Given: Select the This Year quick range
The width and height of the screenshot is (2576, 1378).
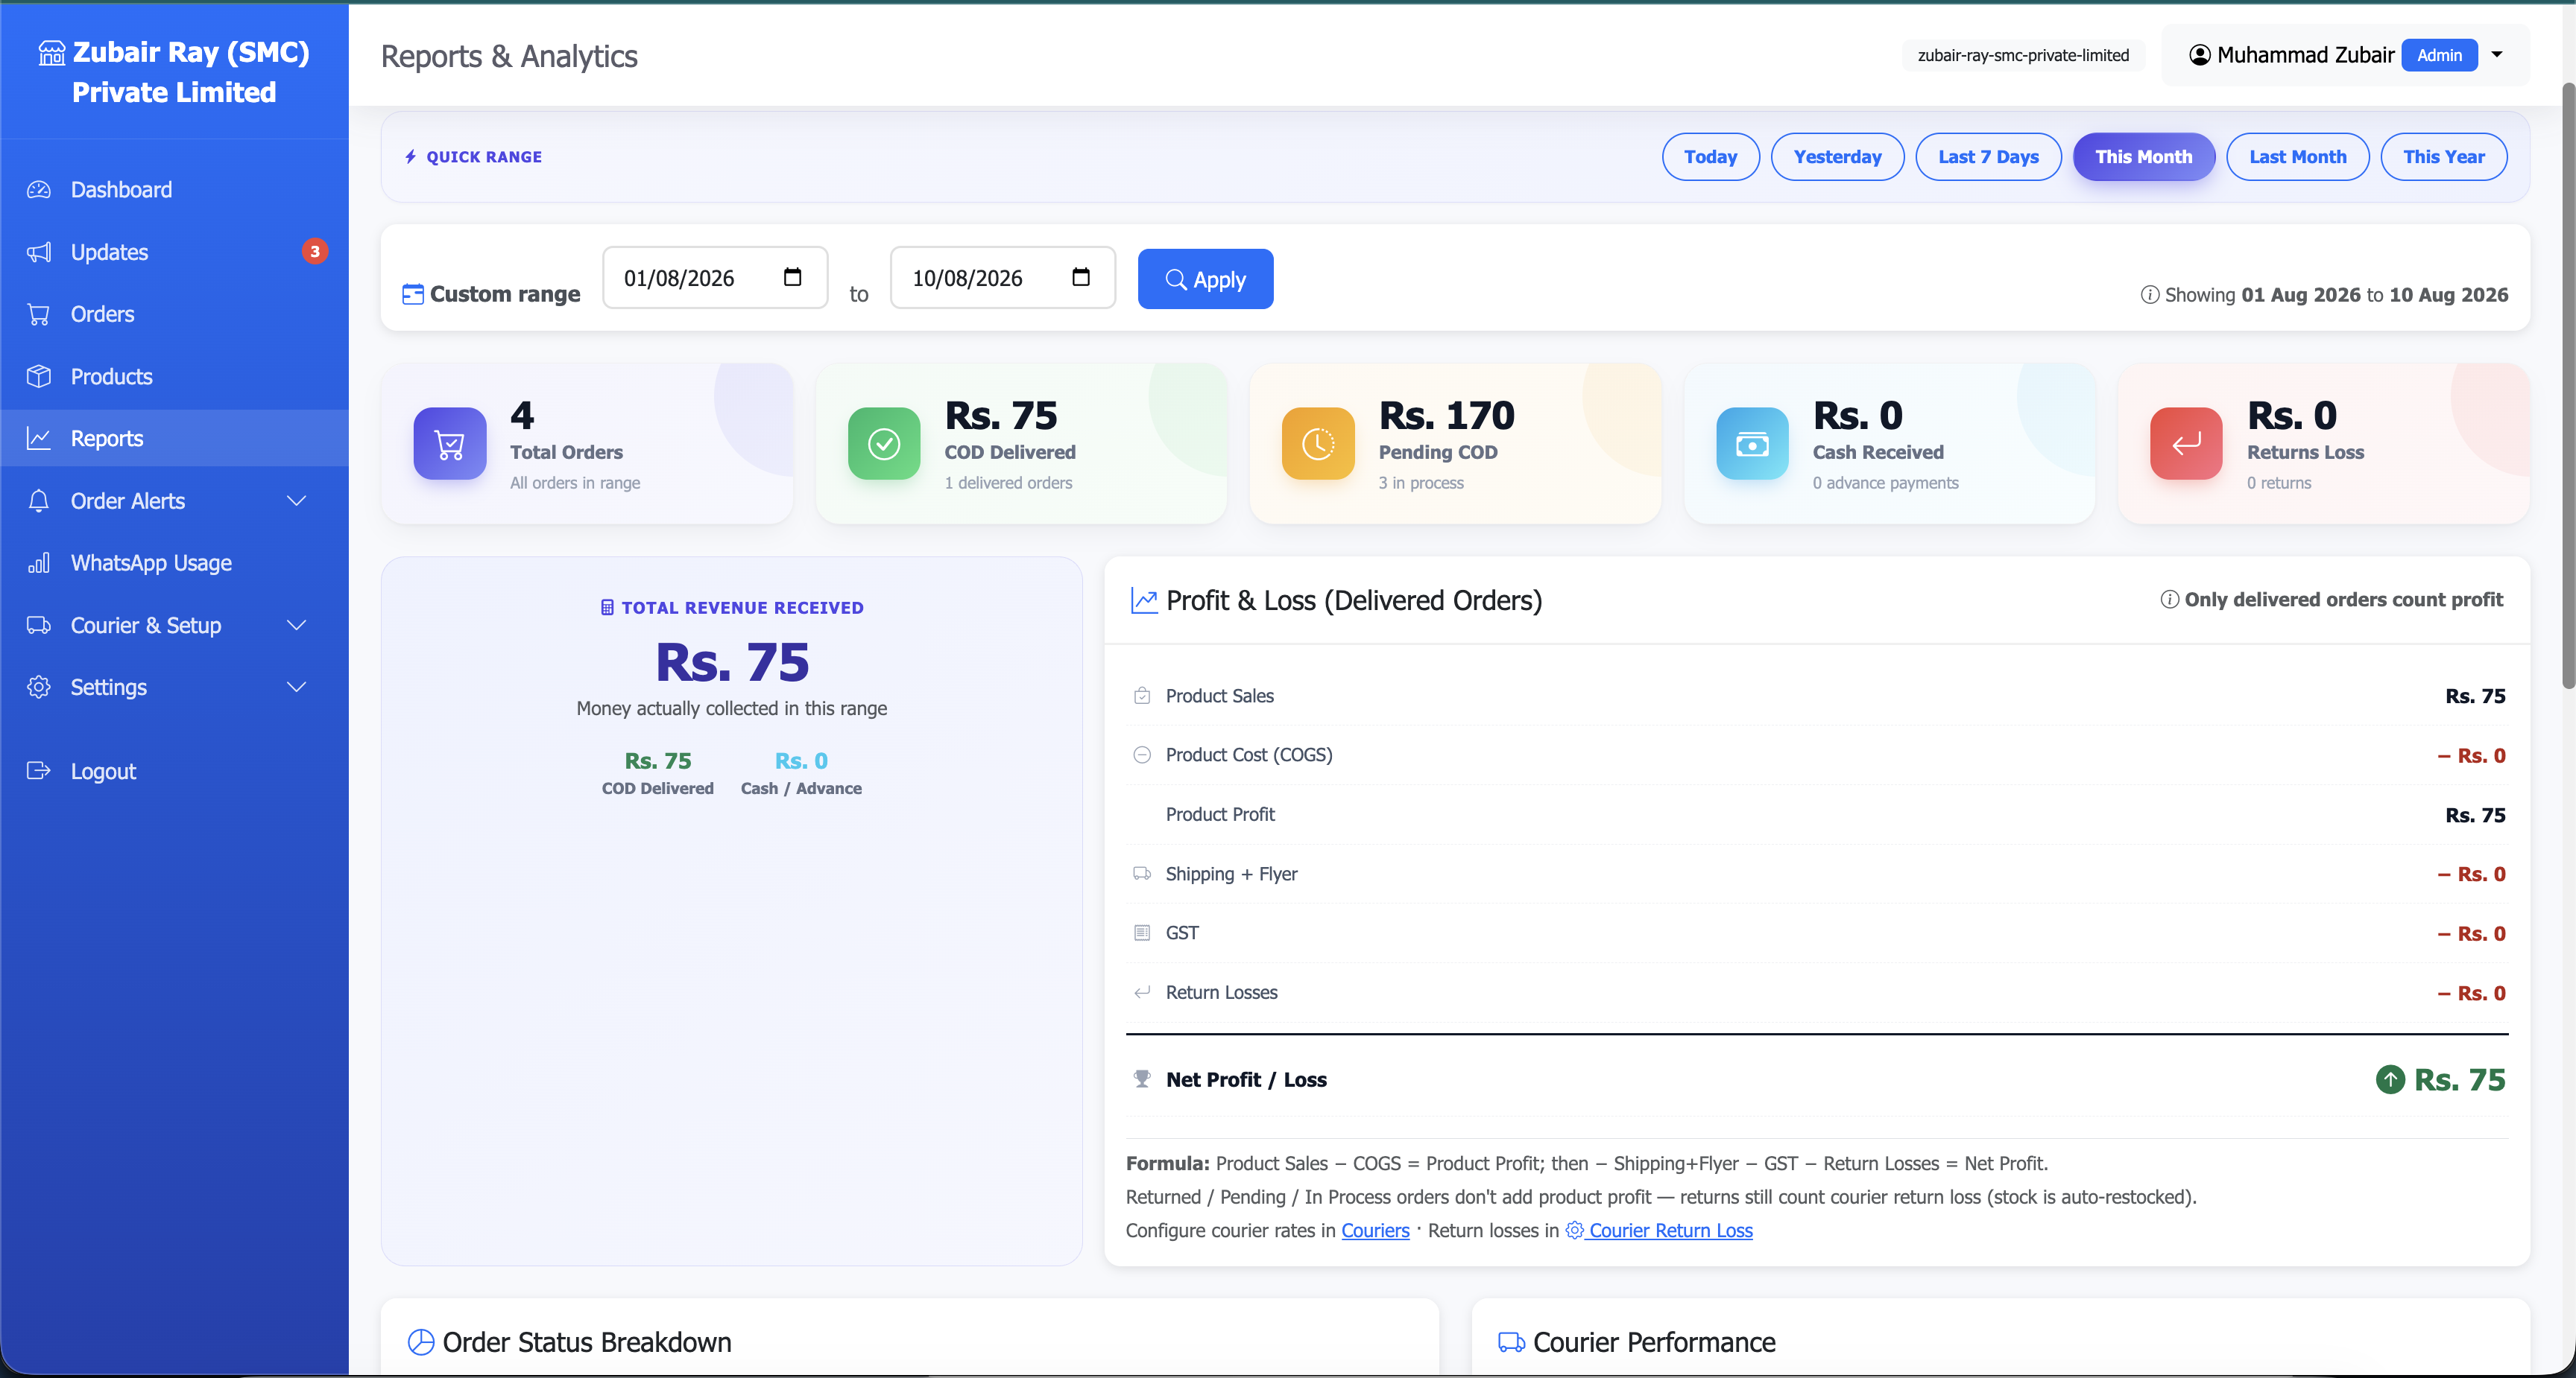Looking at the screenshot, I should (2444, 157).
